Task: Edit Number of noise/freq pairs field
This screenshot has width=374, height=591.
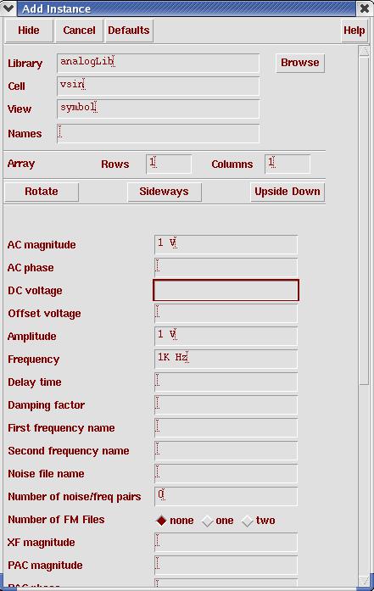Action: tap(226, 496)
